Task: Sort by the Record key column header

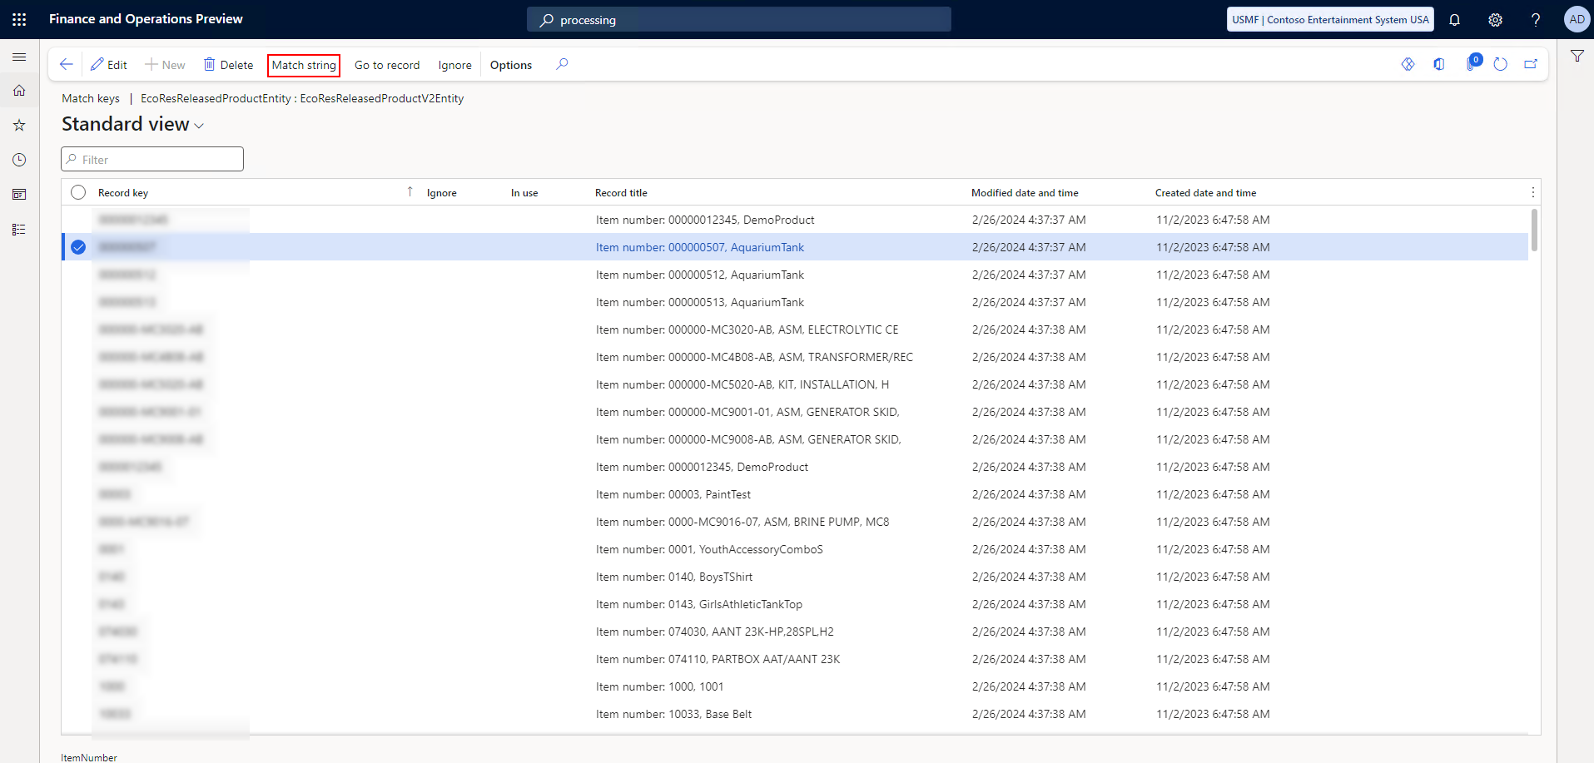Action: [x=123, y=193]
